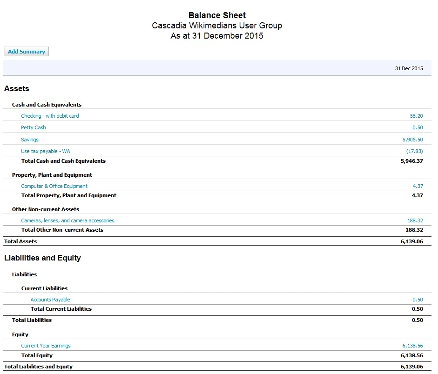438x374 pixels.
Task: Click the 5,905.50 Savings balance amount
Action: (x=412, y=140)
